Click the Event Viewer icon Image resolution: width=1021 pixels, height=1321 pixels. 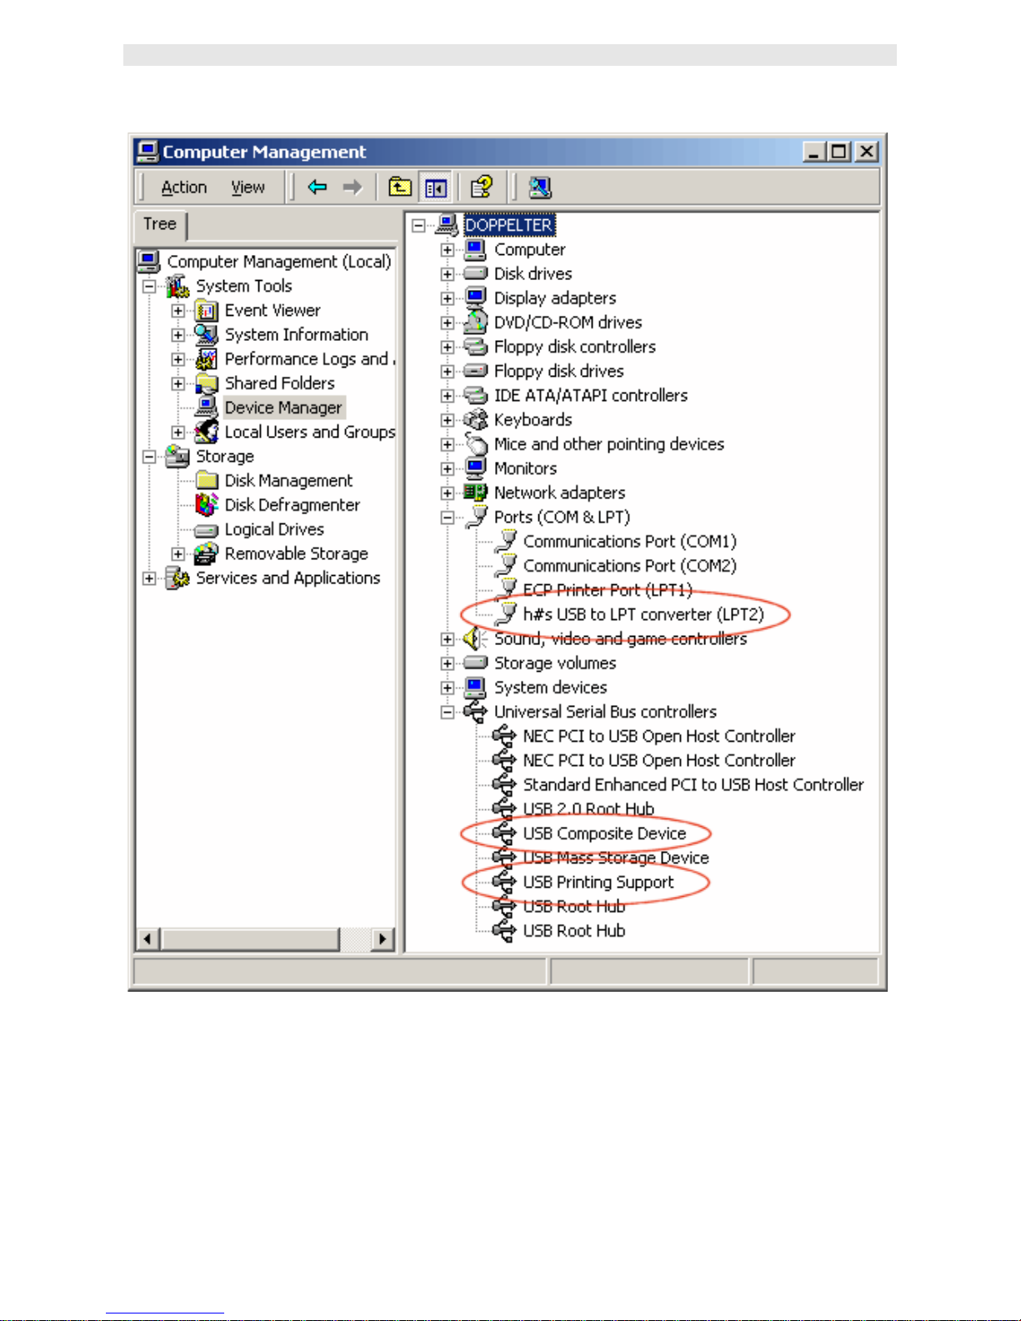pyautogui.click(x=206, y=311)
